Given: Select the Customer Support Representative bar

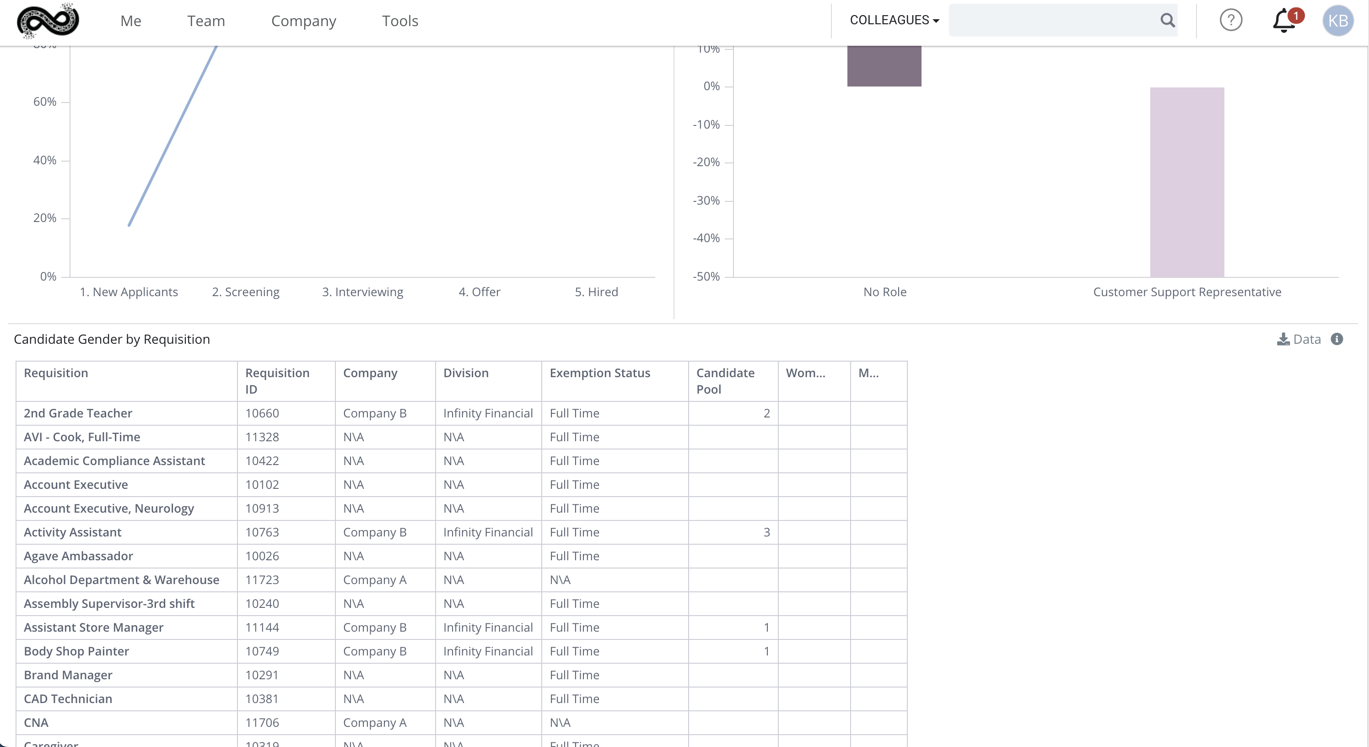Looking at the screenshot, I should (1187, 182).
